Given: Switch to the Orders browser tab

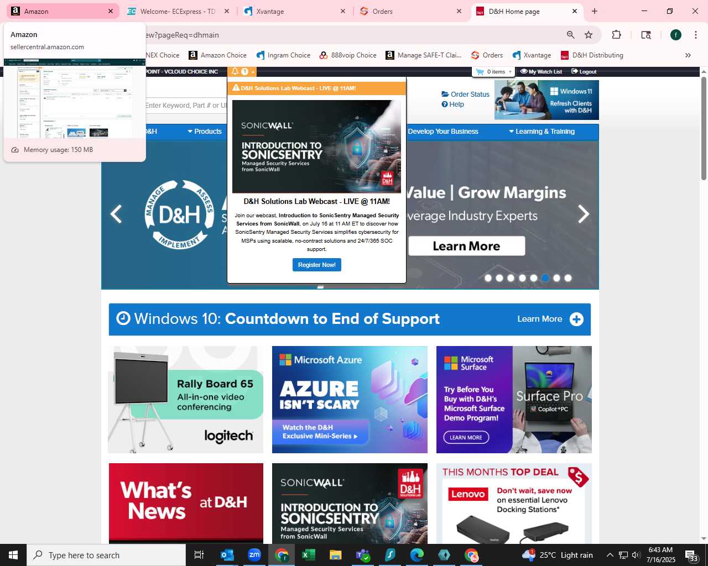Looking at the screenshot, I should [x=410, y=11].
